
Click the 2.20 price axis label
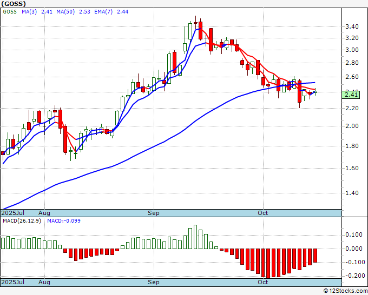point(352,108)
